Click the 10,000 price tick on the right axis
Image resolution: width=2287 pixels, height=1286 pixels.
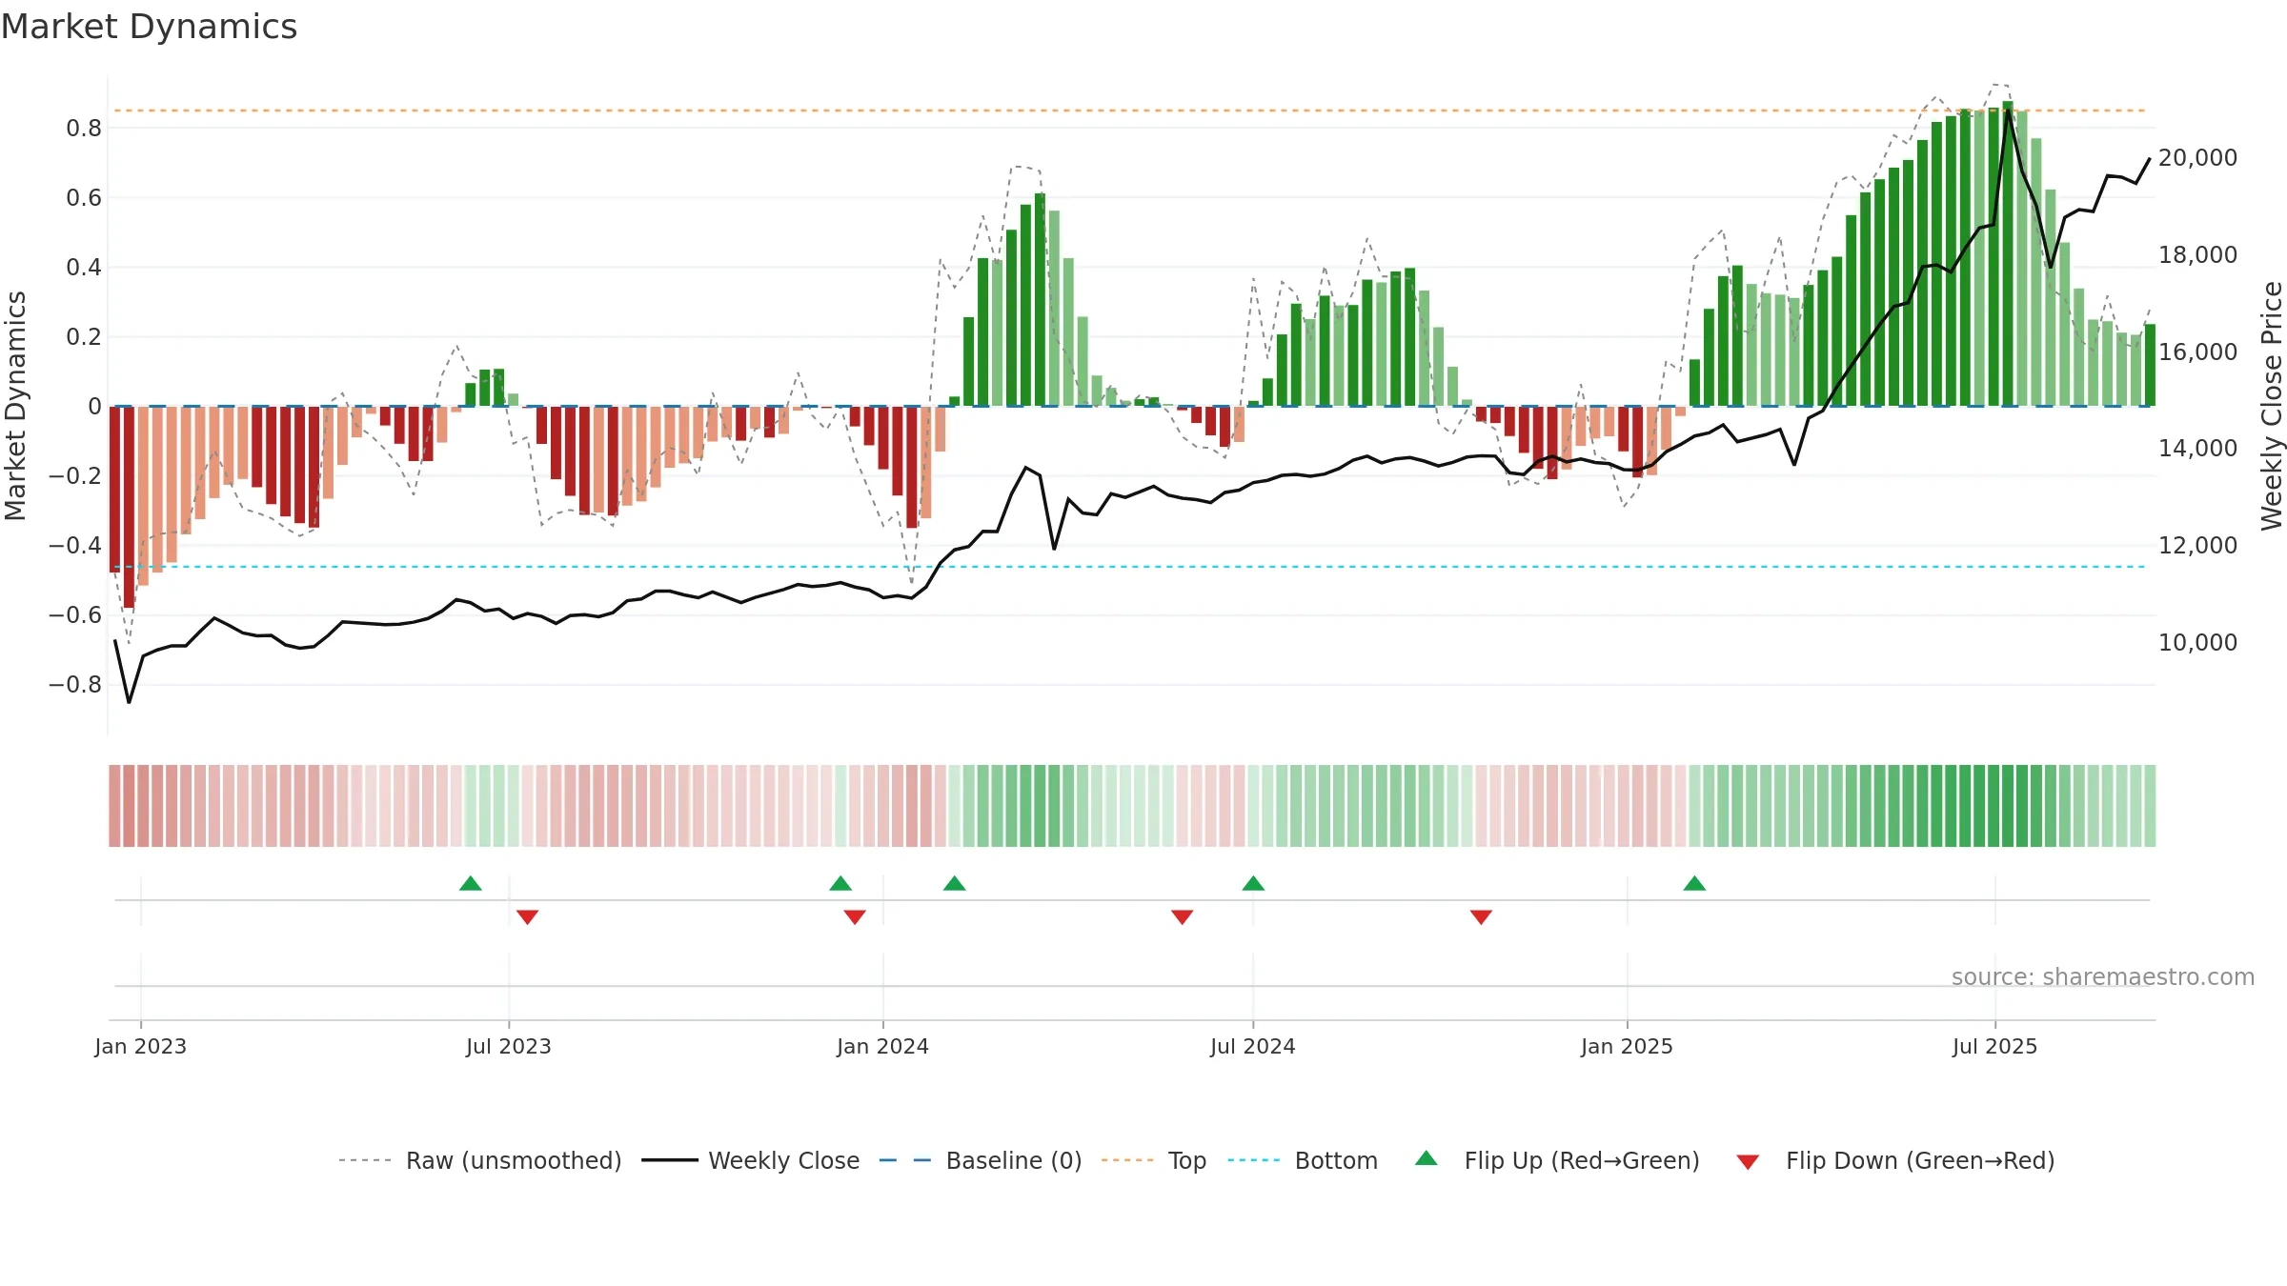coord(2198,643)
